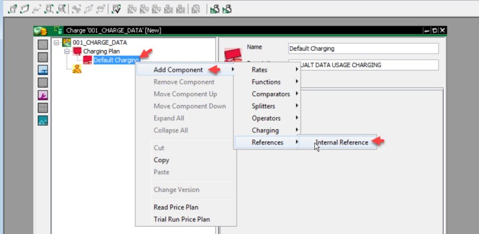Click the open folder toolbar icon
Image resolution: width=479 pixels, height=234 pixels.
point(23,9)
